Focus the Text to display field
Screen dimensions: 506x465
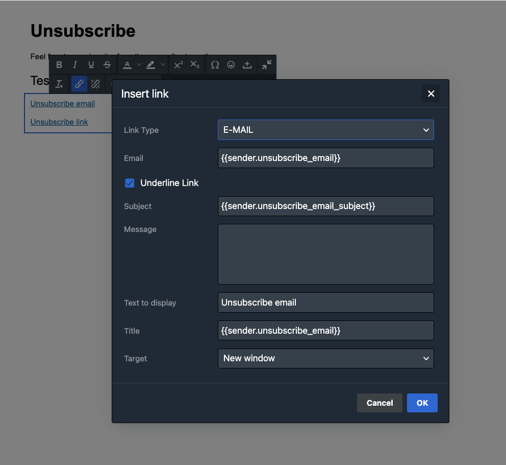325,303
